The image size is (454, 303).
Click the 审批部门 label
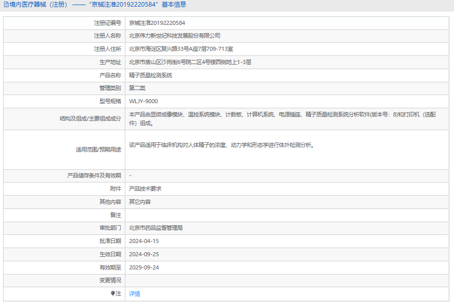pos(110,228)
